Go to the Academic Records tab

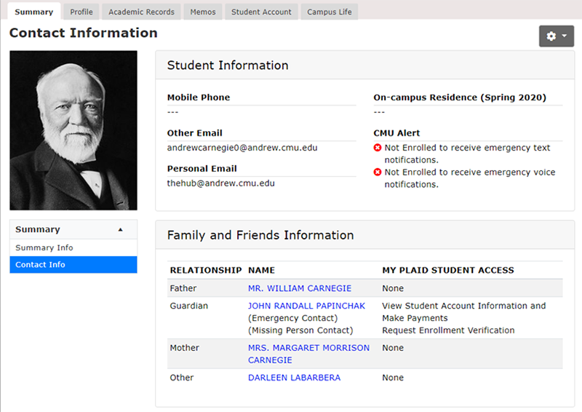[x=141, y=12]
